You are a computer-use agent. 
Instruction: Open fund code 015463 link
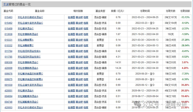point(8,17)
